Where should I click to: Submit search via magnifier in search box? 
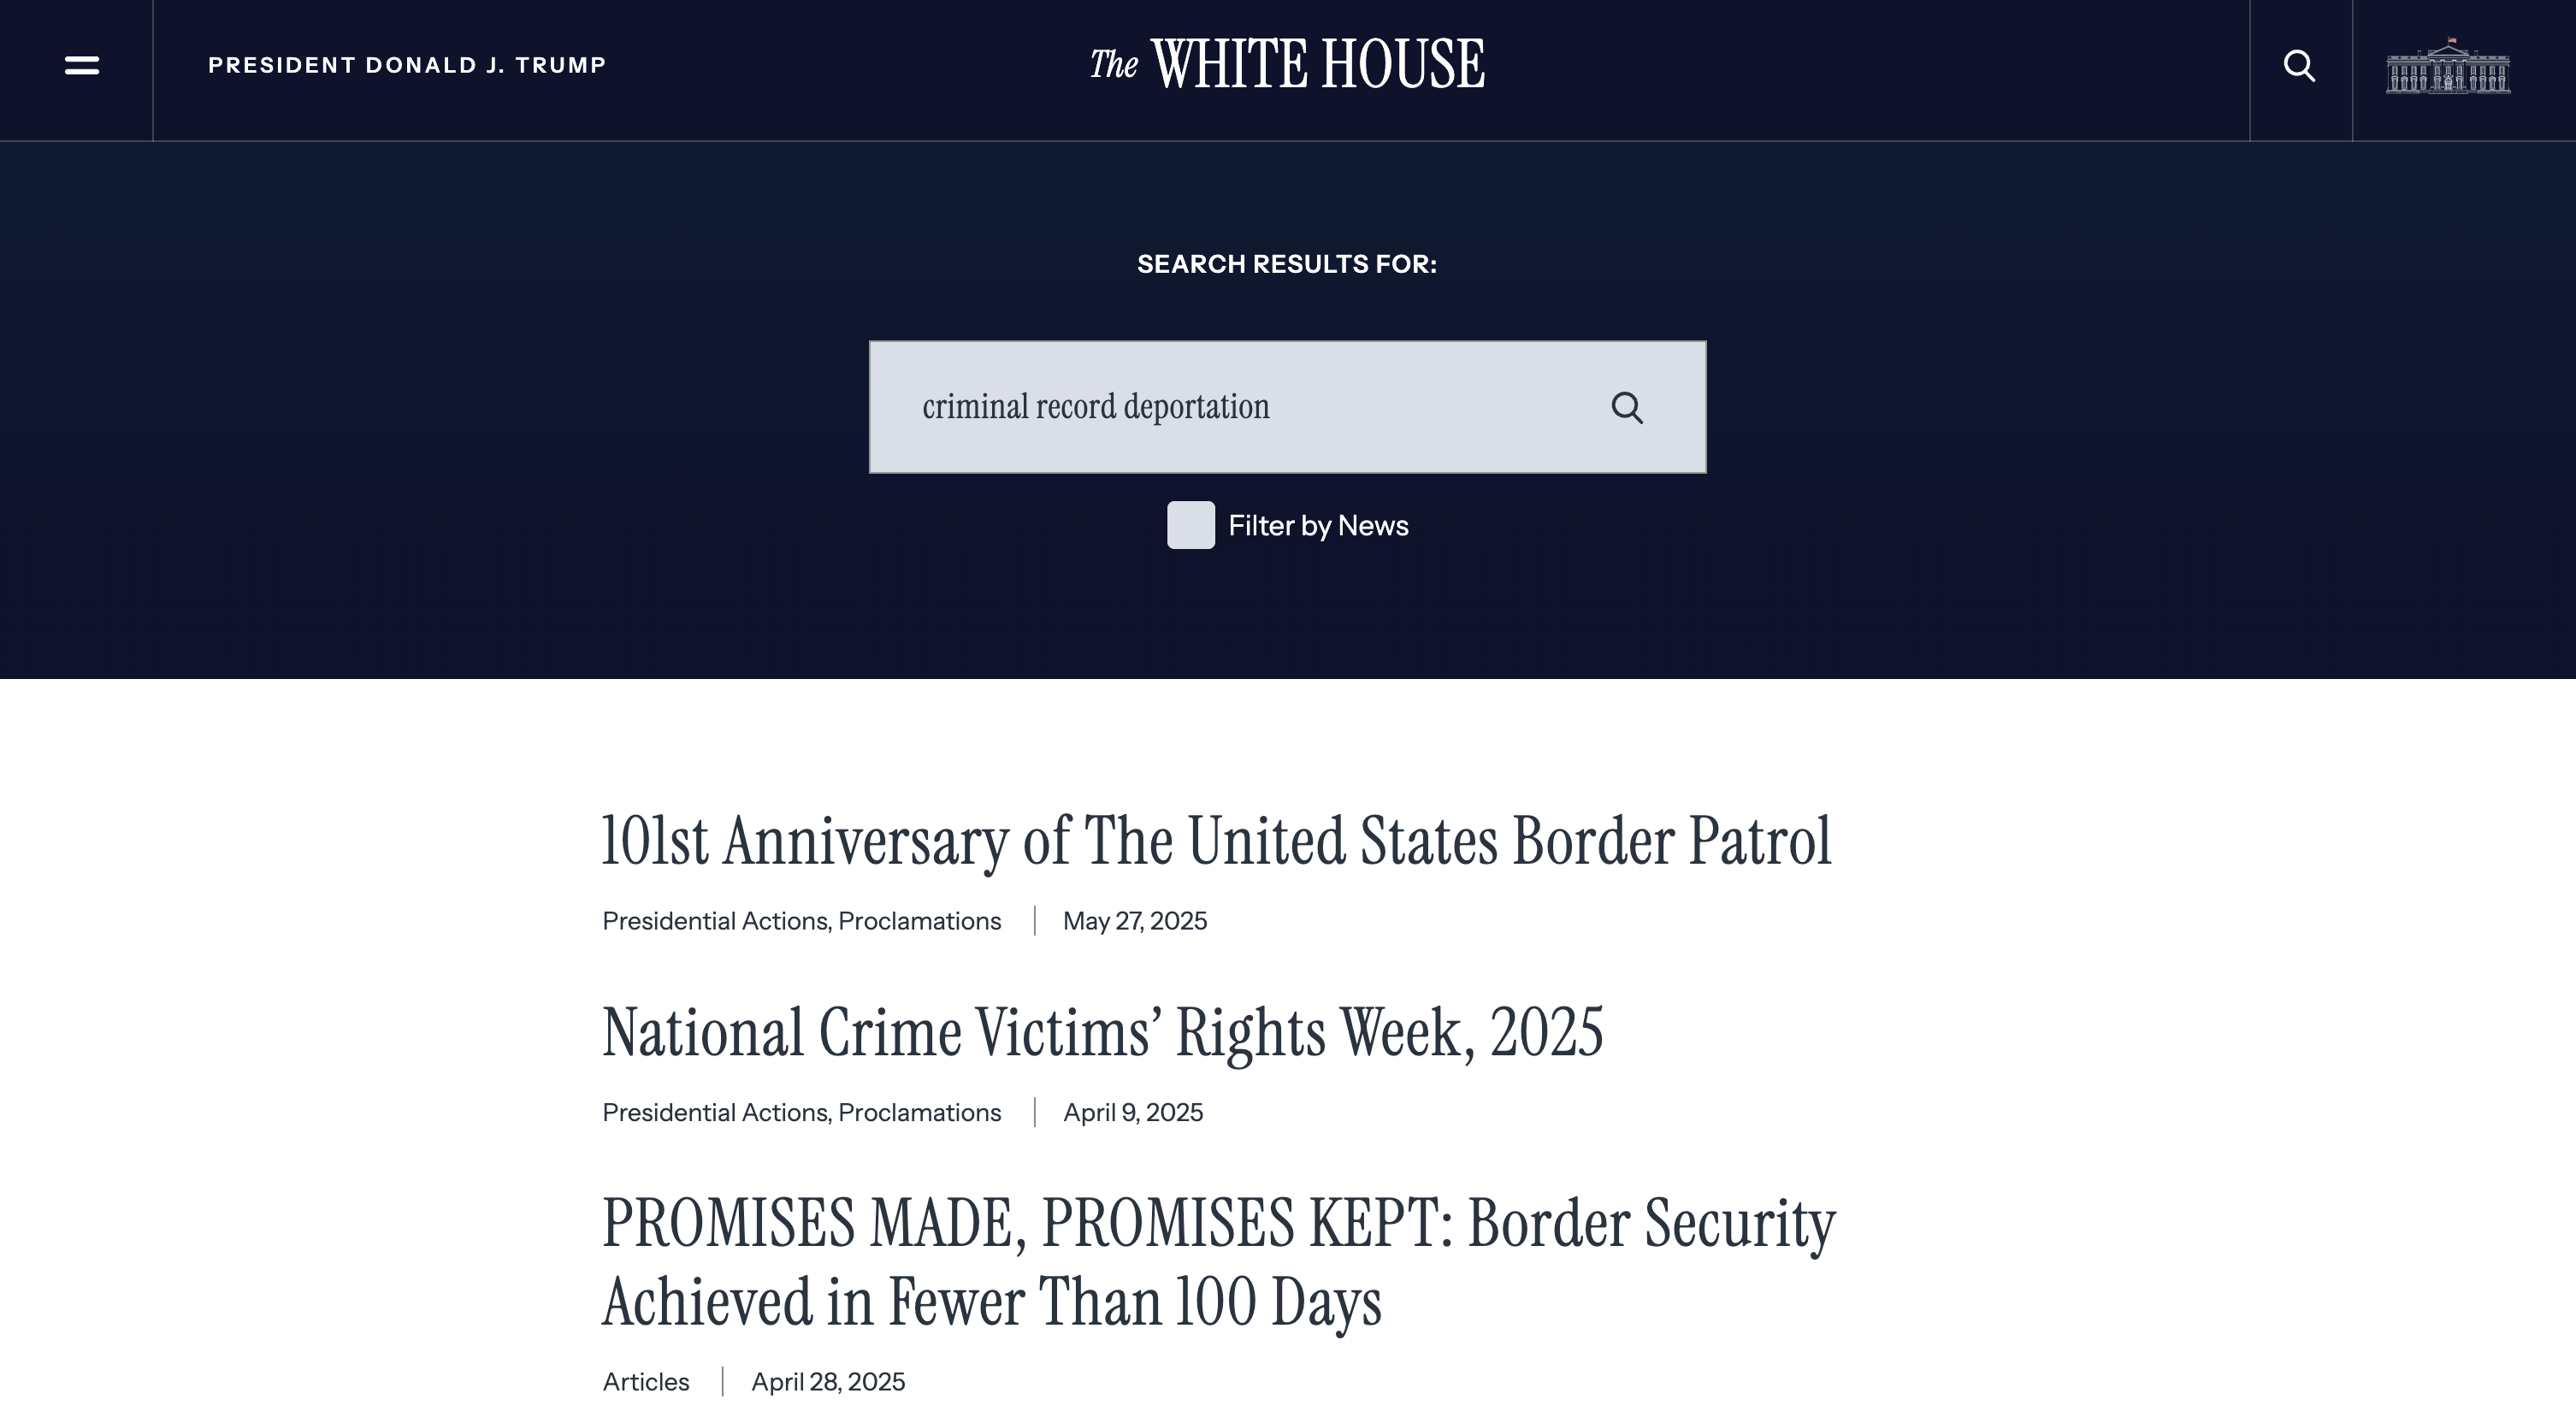1626,408
